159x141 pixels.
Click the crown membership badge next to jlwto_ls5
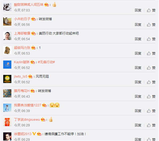tap(30, 76)
